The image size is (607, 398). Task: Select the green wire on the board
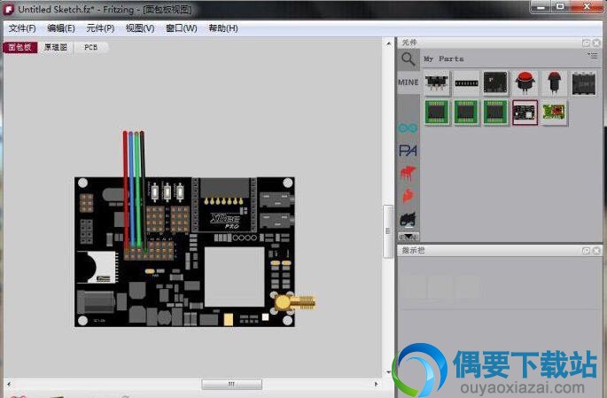coord(137,190)
